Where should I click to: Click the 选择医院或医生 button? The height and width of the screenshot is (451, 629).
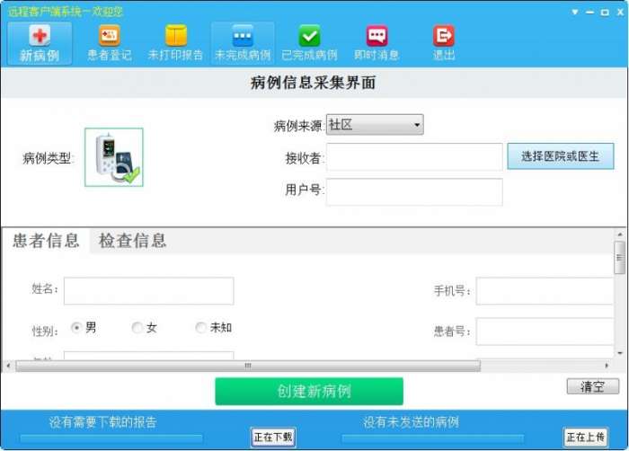pyautogui.click(x=561, y=156)
